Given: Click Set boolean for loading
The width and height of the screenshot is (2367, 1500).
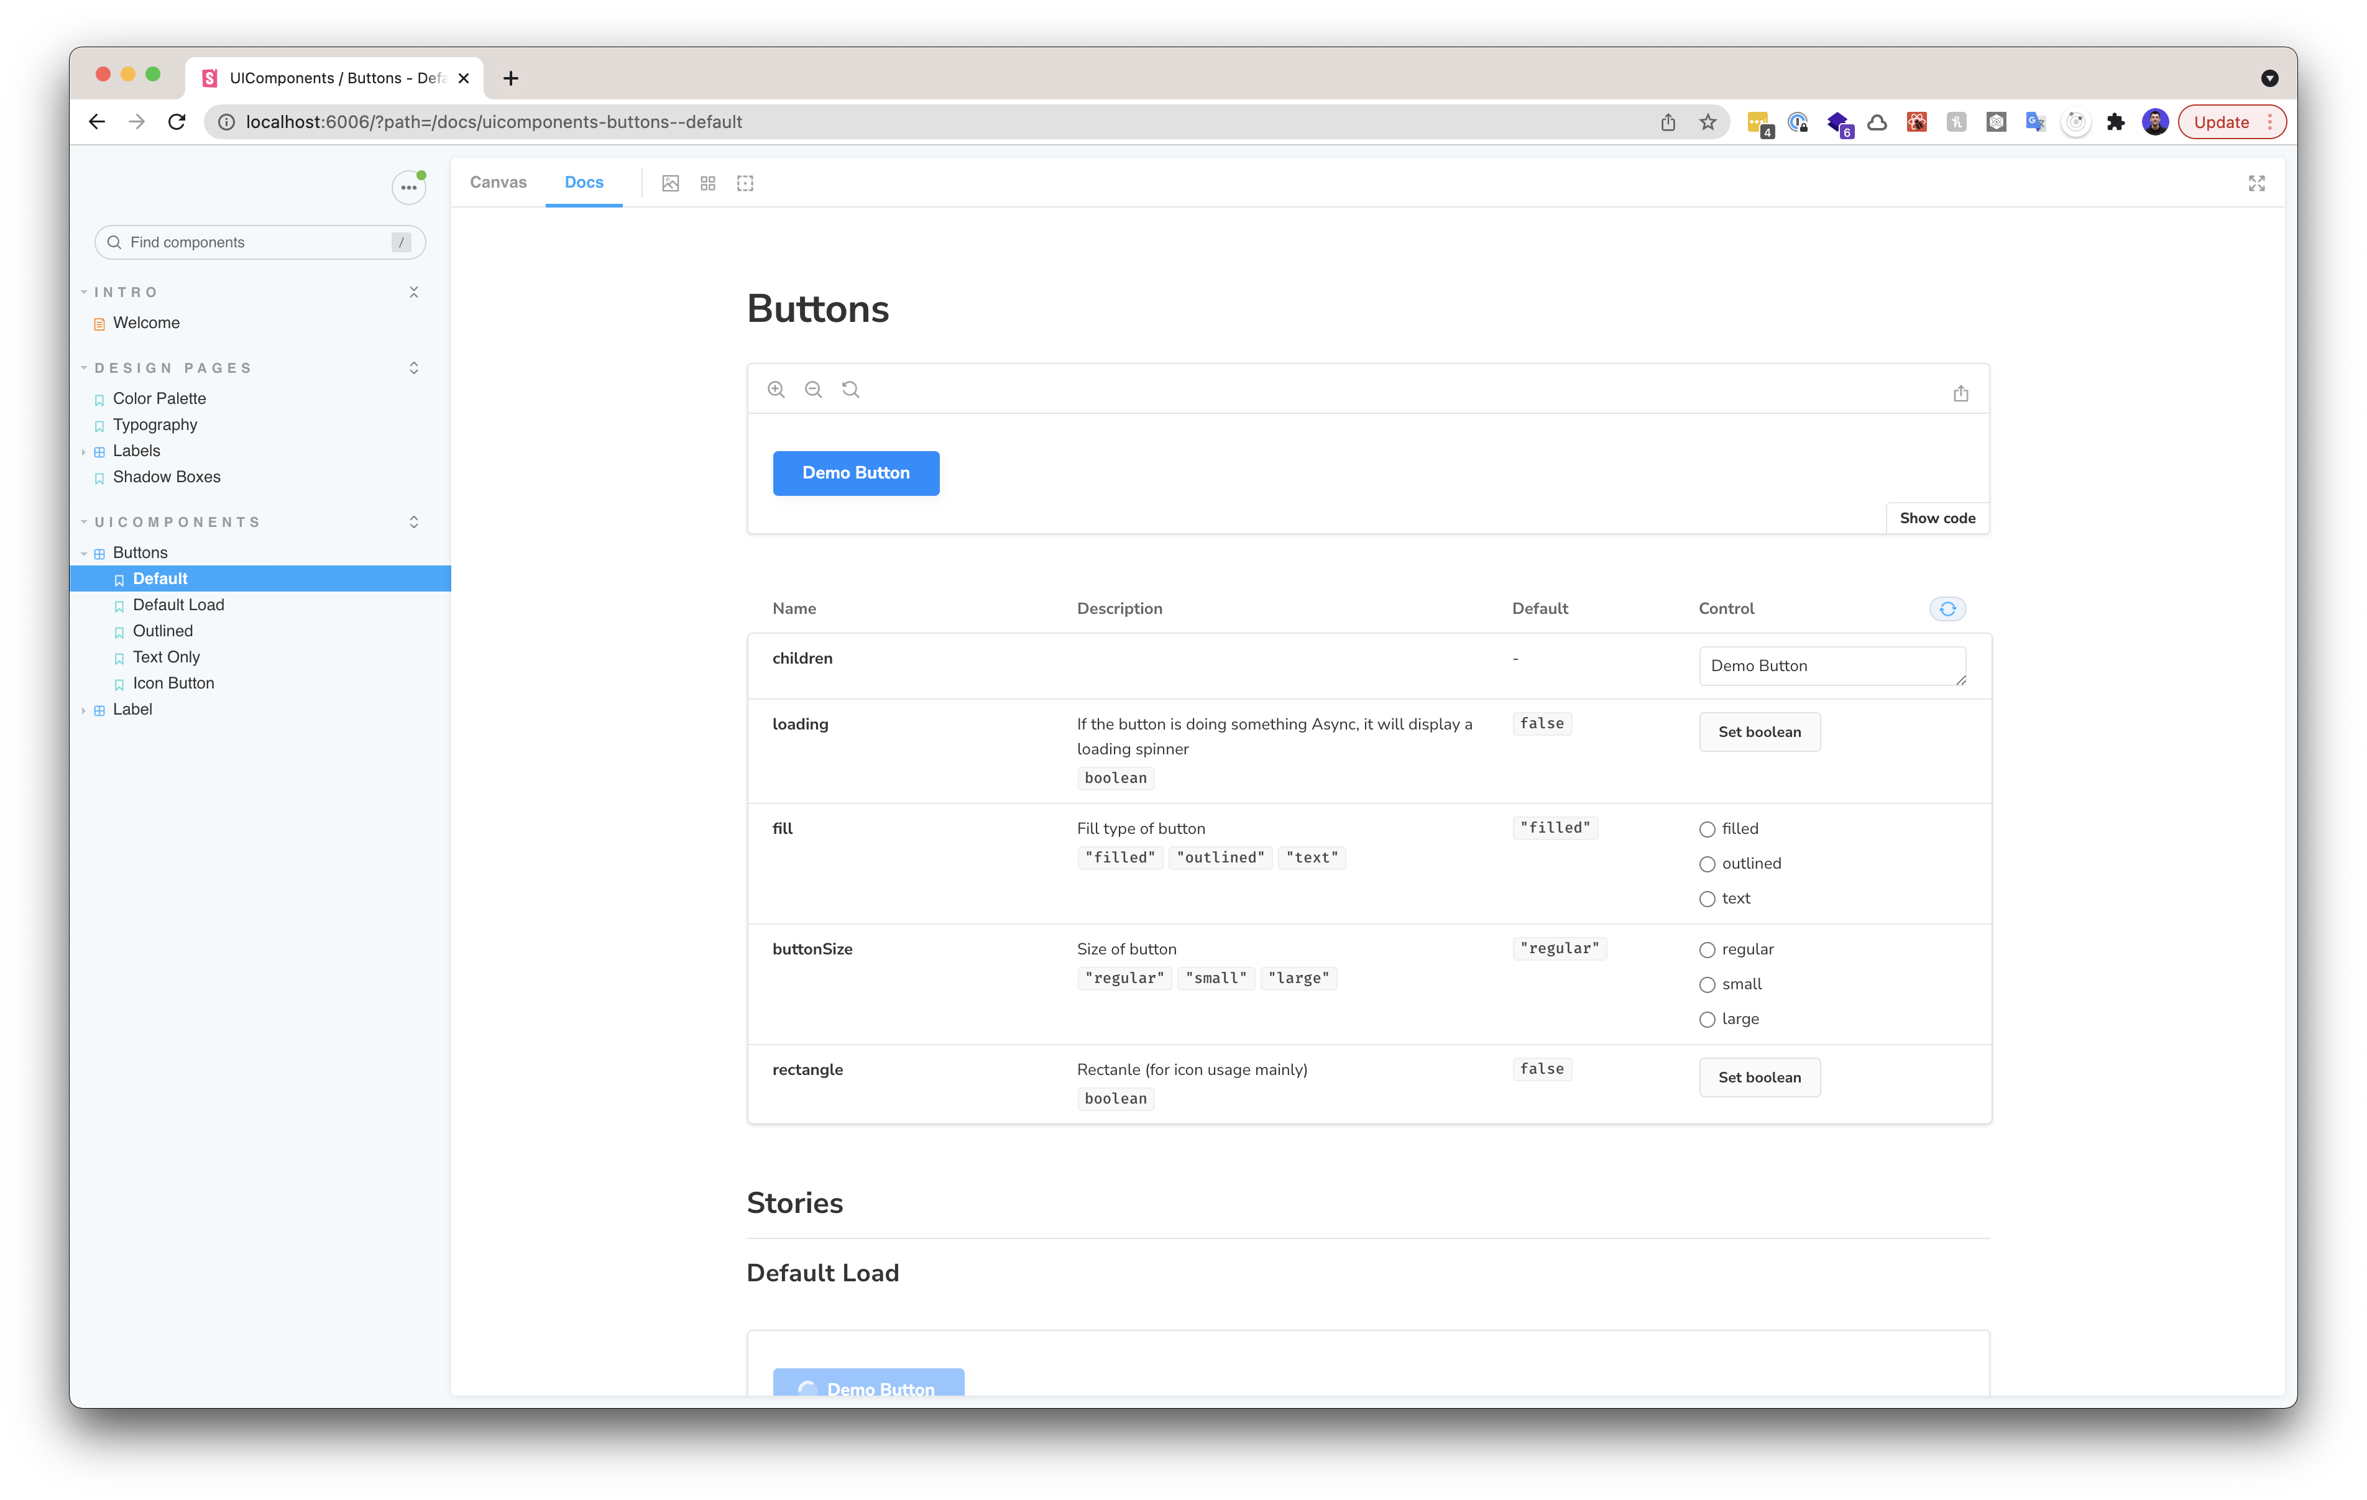Looking at the screenshot, I should point(1760,731).
